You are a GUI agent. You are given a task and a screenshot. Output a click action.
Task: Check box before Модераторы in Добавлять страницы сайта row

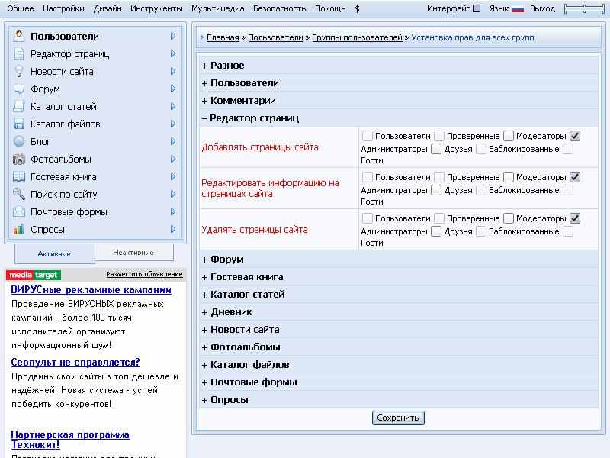[x=508, y=136]
